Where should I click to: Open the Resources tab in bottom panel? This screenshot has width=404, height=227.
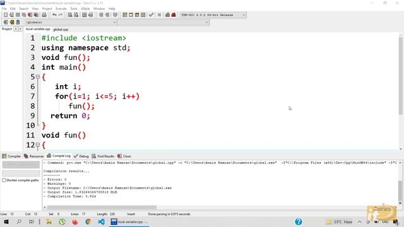point(33,156)
